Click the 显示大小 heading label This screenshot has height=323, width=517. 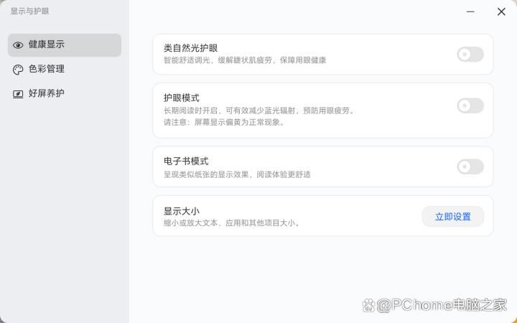tap(181, 211)
